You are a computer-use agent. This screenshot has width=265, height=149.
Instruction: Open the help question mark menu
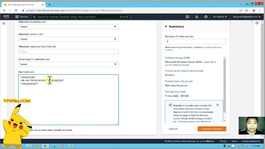[x=206, y=17]
